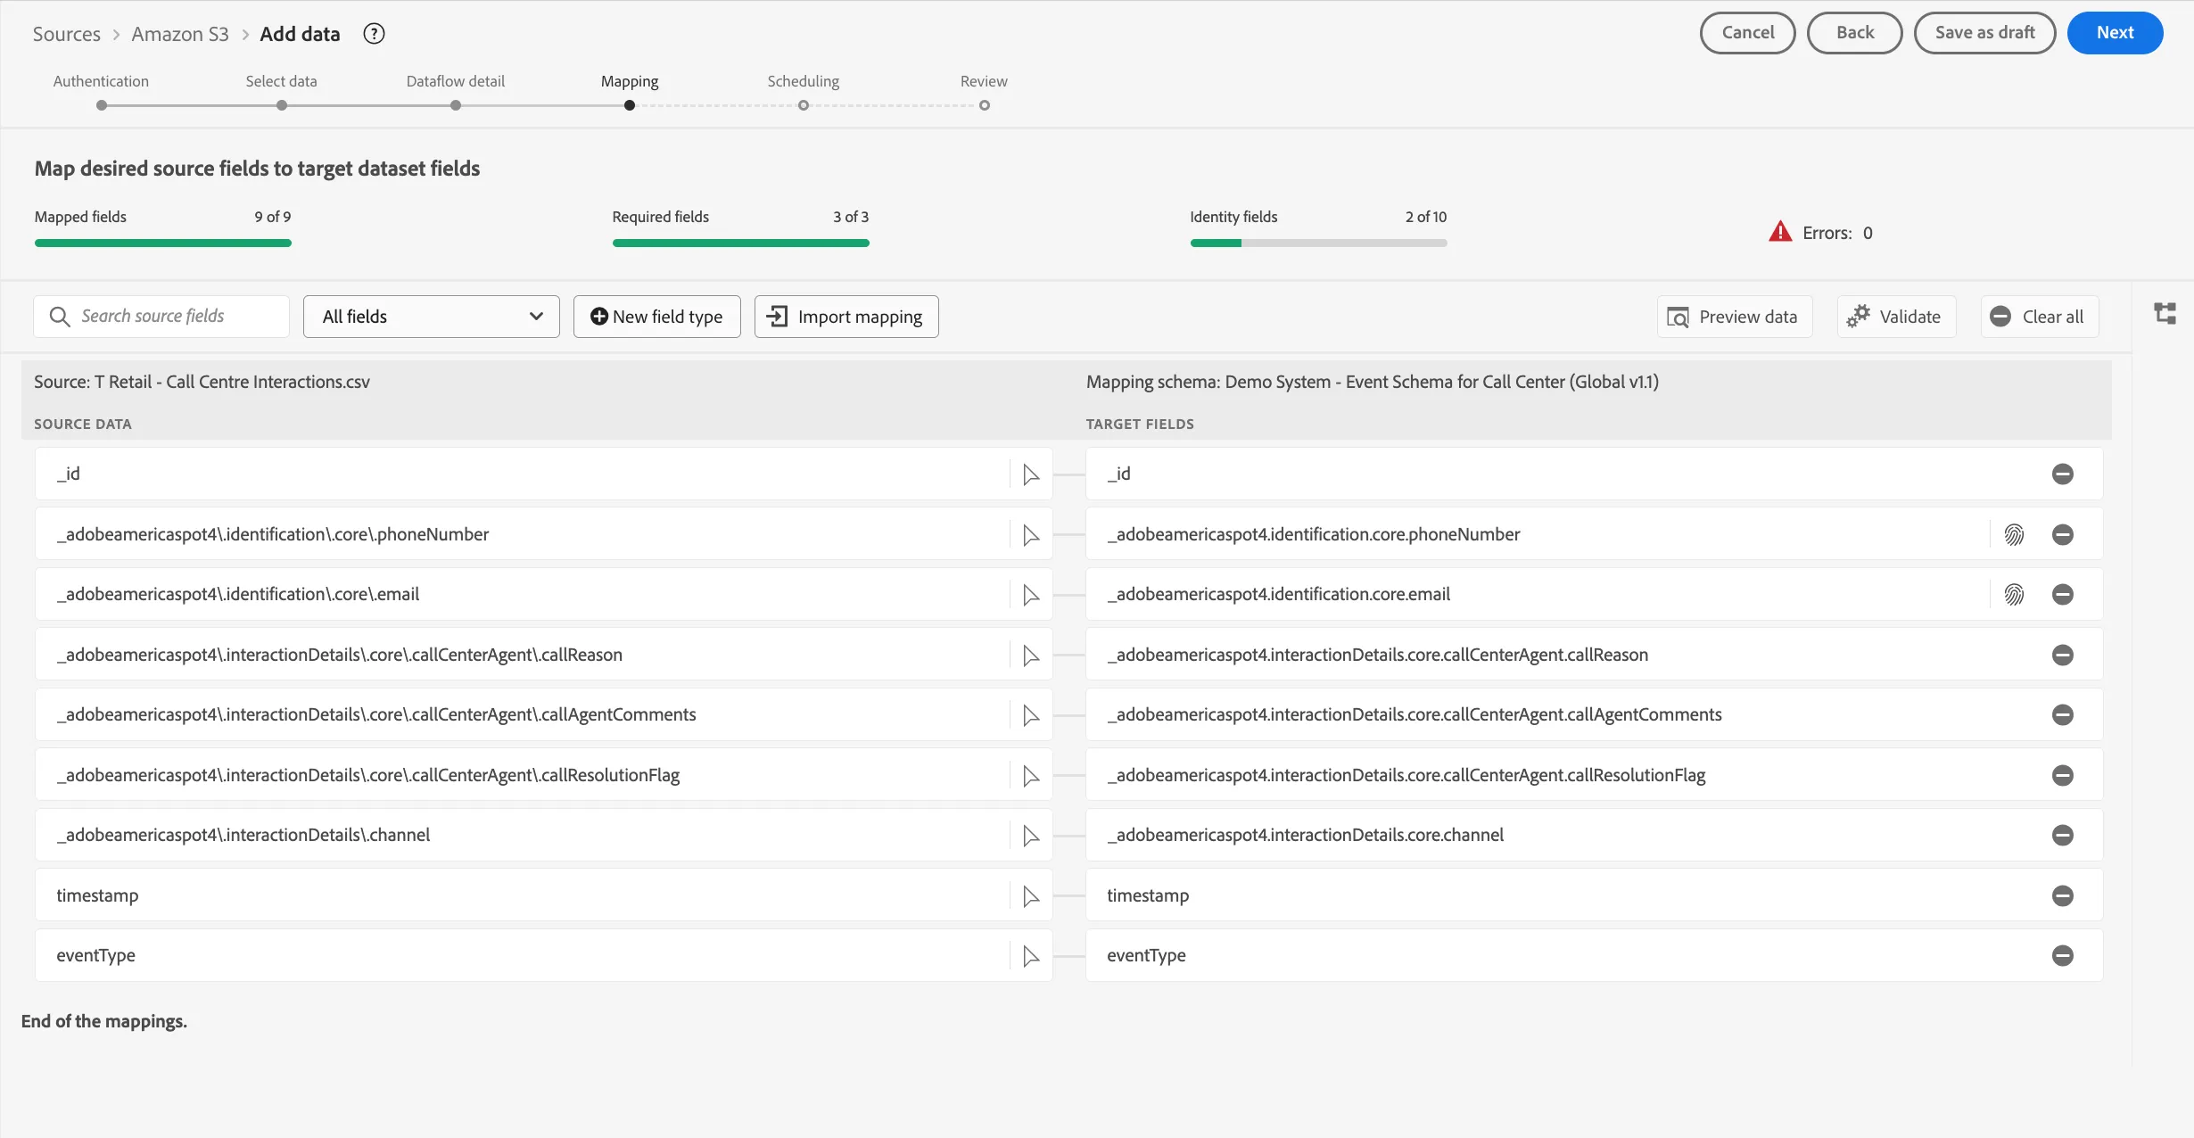2194x1138 pixels.
Task: Click the Validate button
Action: (1896, 317)
